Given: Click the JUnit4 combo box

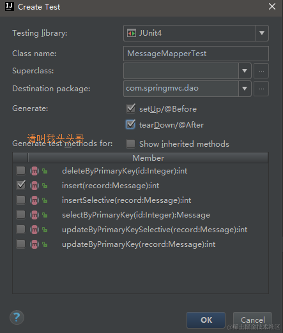Looking at the screenshot, I should pos(196,33).
